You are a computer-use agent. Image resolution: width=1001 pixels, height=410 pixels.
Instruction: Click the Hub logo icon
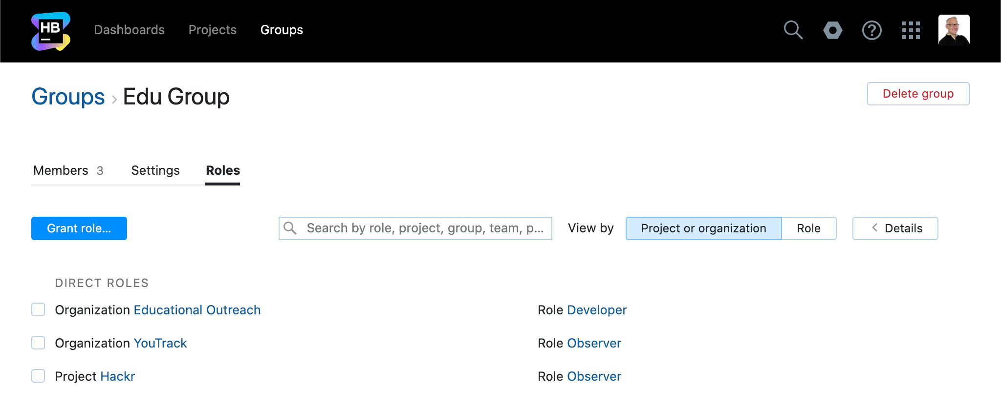(51, 31)
